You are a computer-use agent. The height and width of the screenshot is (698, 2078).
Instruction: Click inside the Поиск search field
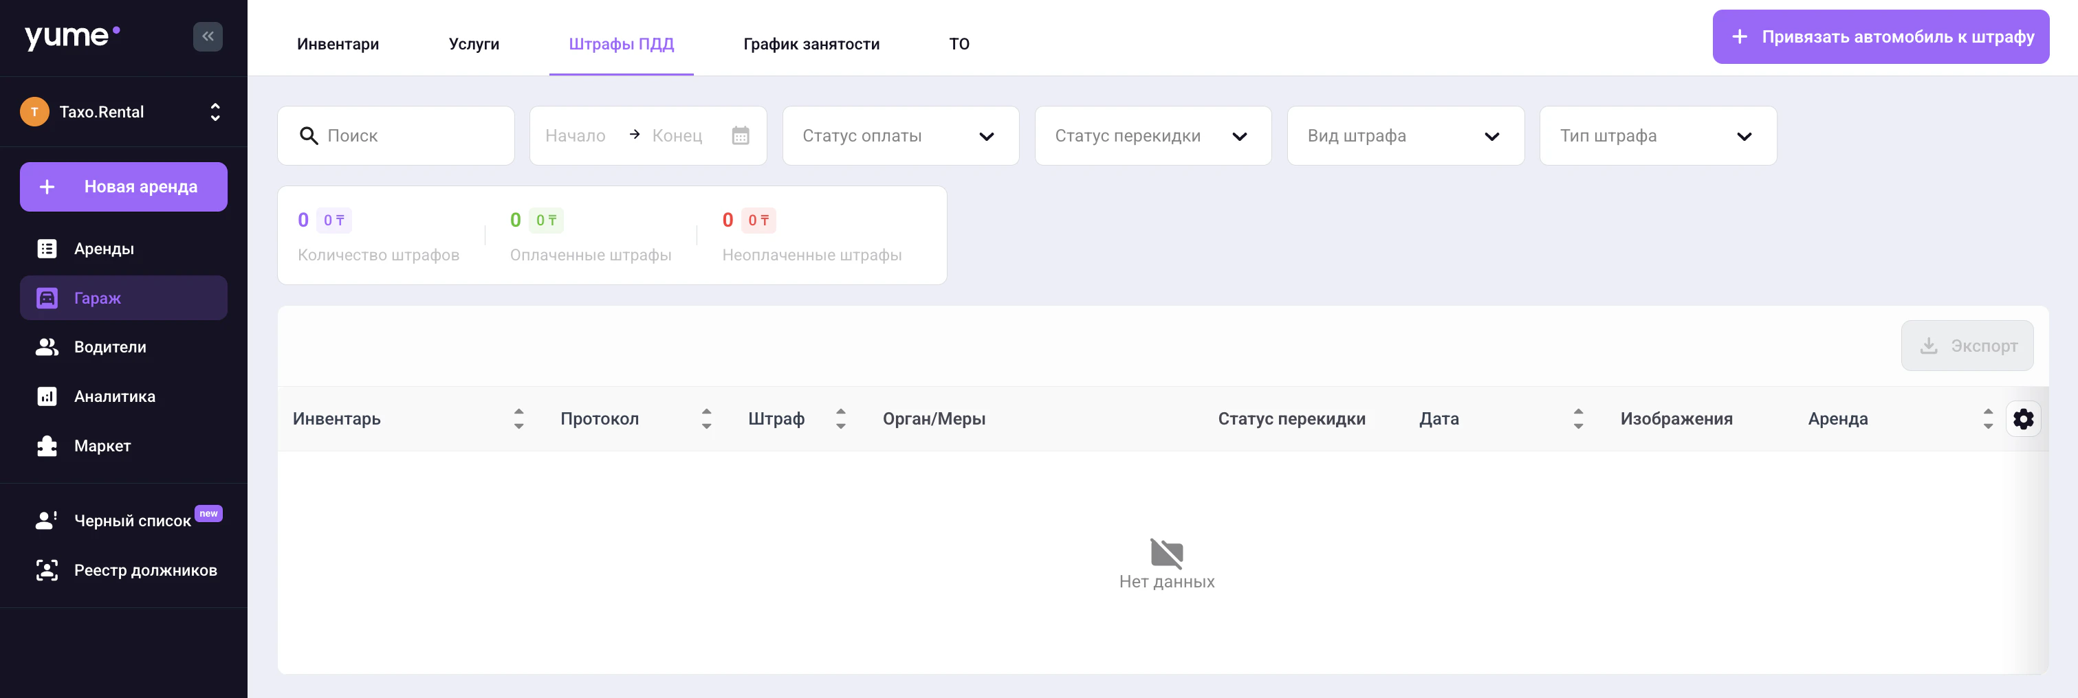tap(395, 135)
